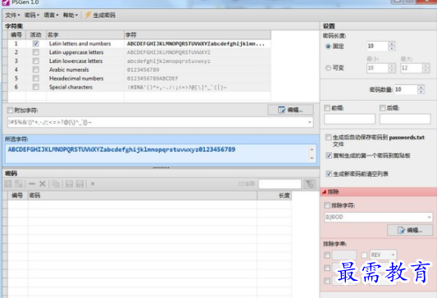The height and width of the screenshot is (298, 437).
Task: Click the splitter grip above the 密码 panel
Action: [x=161, y=168]
